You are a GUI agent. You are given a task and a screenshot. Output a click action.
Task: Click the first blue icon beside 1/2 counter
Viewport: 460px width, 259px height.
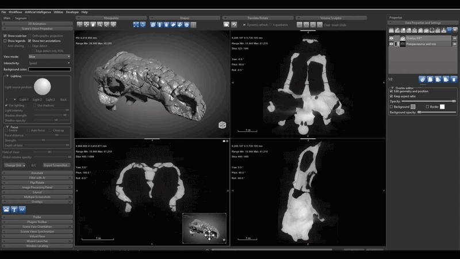(x=422, y=79)
